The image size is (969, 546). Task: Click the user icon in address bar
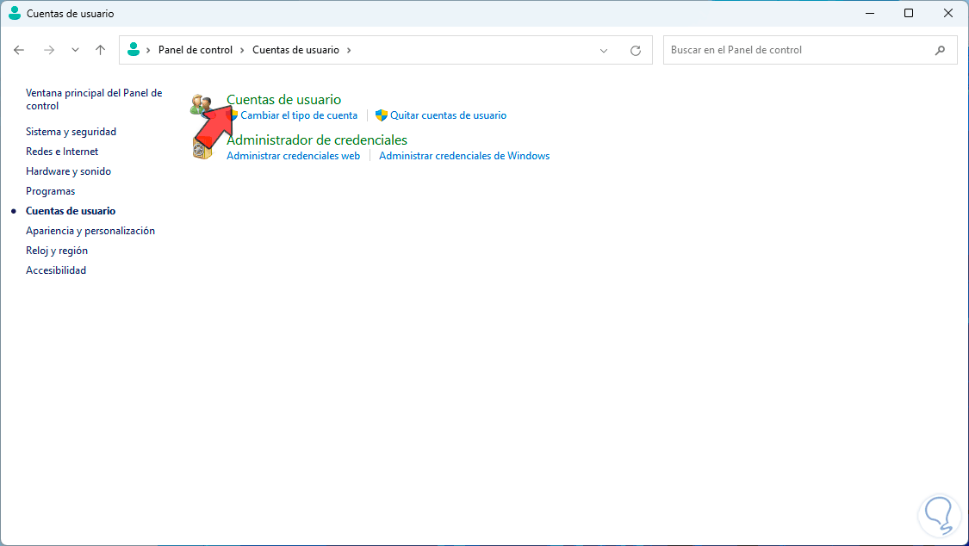click(133, 49)
